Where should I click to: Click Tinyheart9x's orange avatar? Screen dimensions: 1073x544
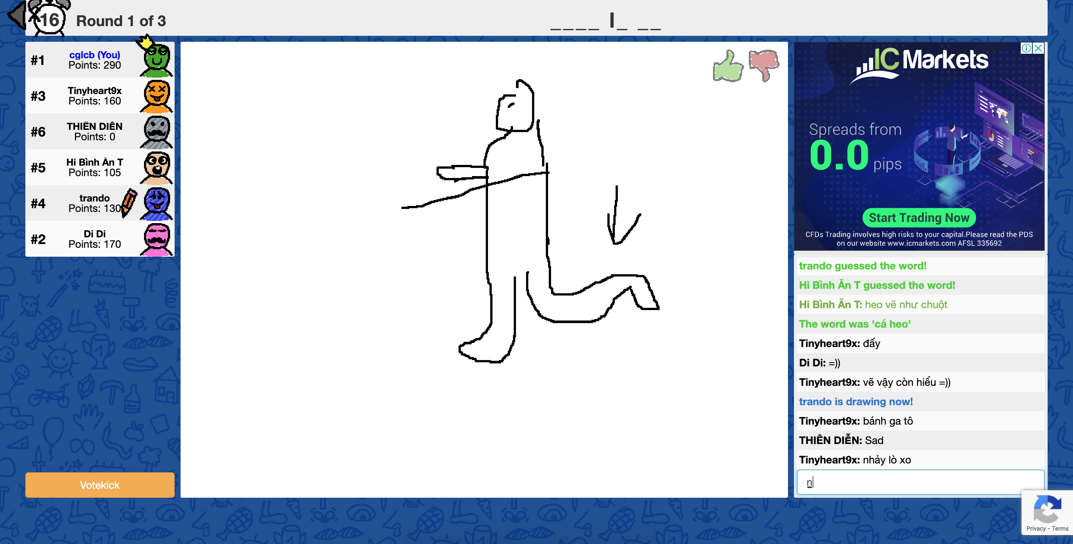(157, 96)
